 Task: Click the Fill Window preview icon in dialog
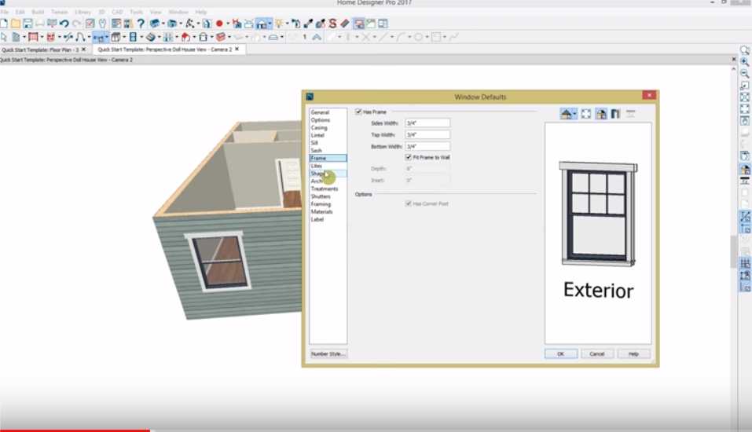tap(586, 114)
